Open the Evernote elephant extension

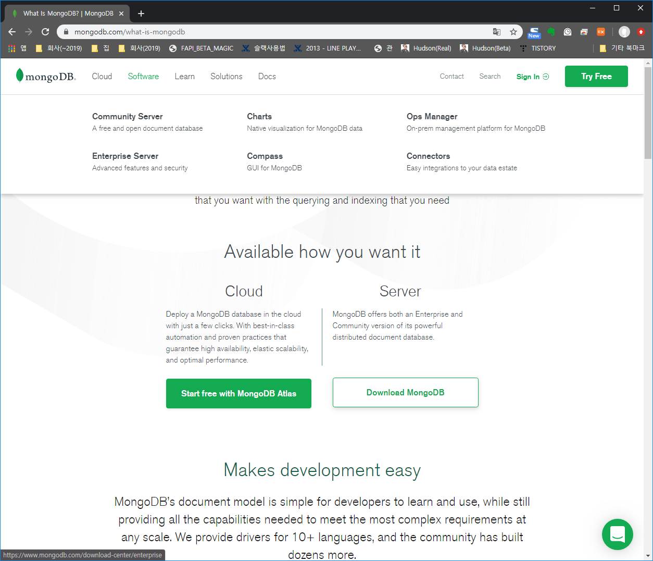[x=551, y=32]
